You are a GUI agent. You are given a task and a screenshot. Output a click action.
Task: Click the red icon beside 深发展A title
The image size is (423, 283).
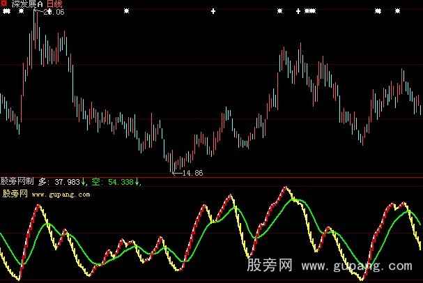click(x=3, y=3)
